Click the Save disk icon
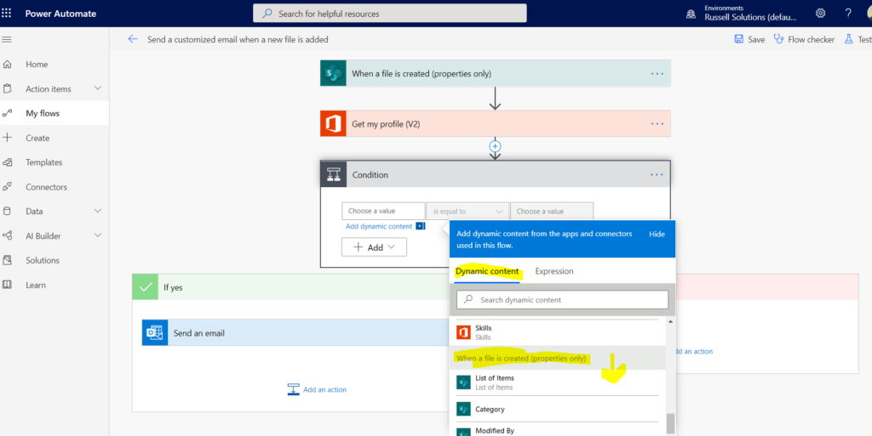This screenshot has height=436, width=872. (738, 39)
